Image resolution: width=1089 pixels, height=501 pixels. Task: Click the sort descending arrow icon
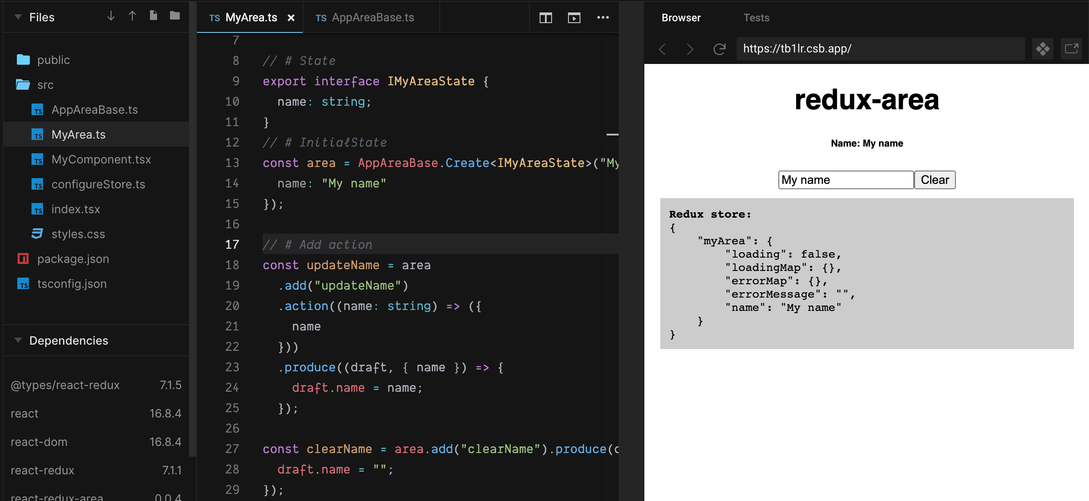(x=110, y=17)
